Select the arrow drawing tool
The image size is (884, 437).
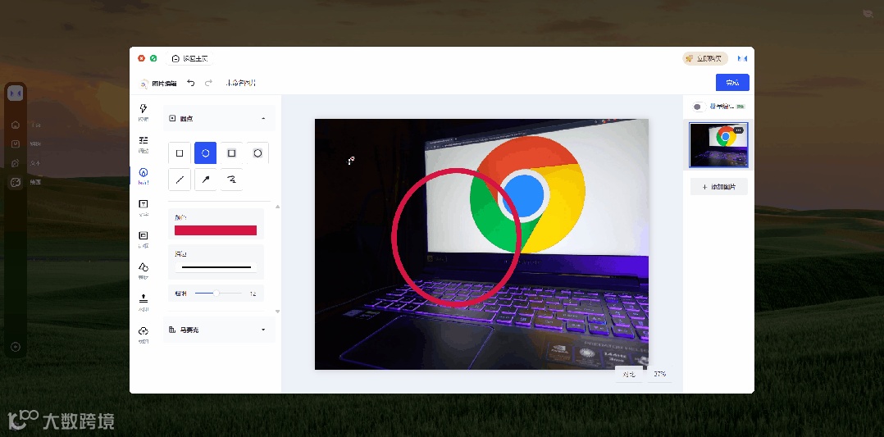[x=205, y=180]
